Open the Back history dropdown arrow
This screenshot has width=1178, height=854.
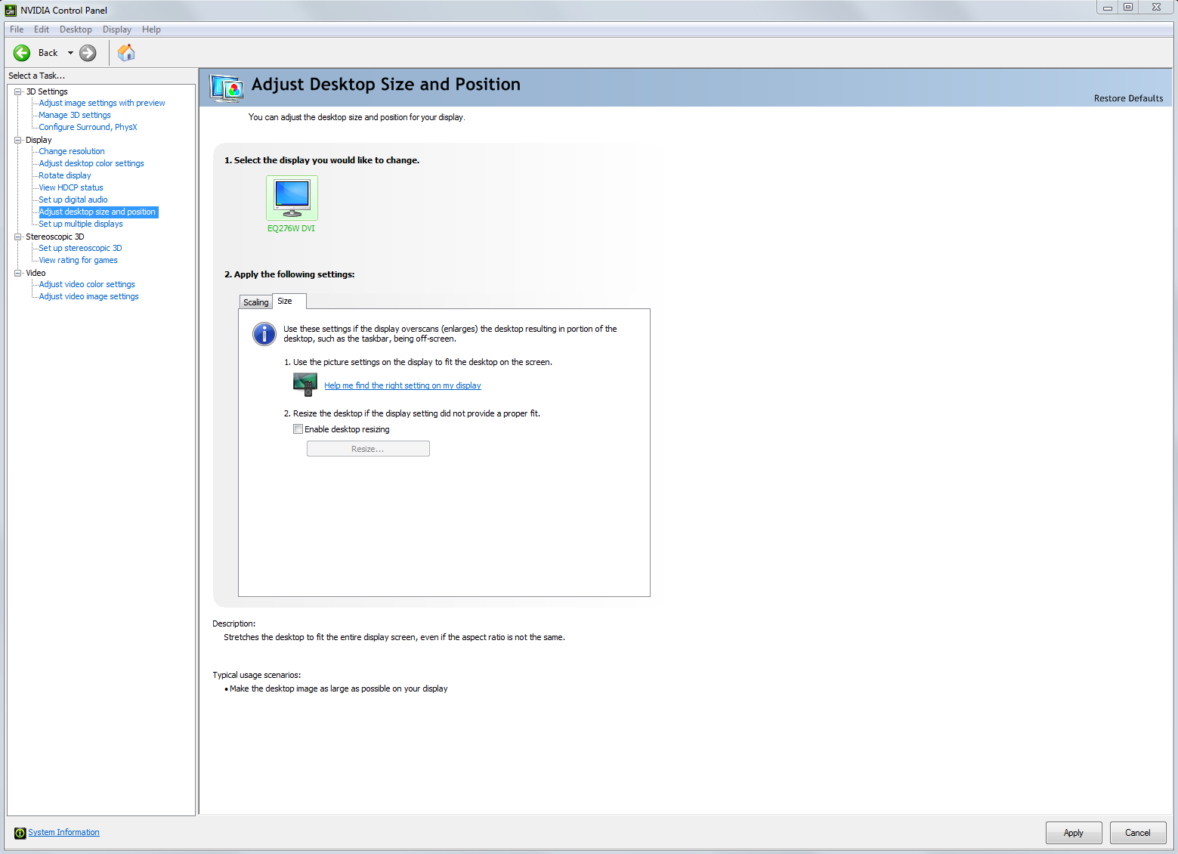(70, 53)
